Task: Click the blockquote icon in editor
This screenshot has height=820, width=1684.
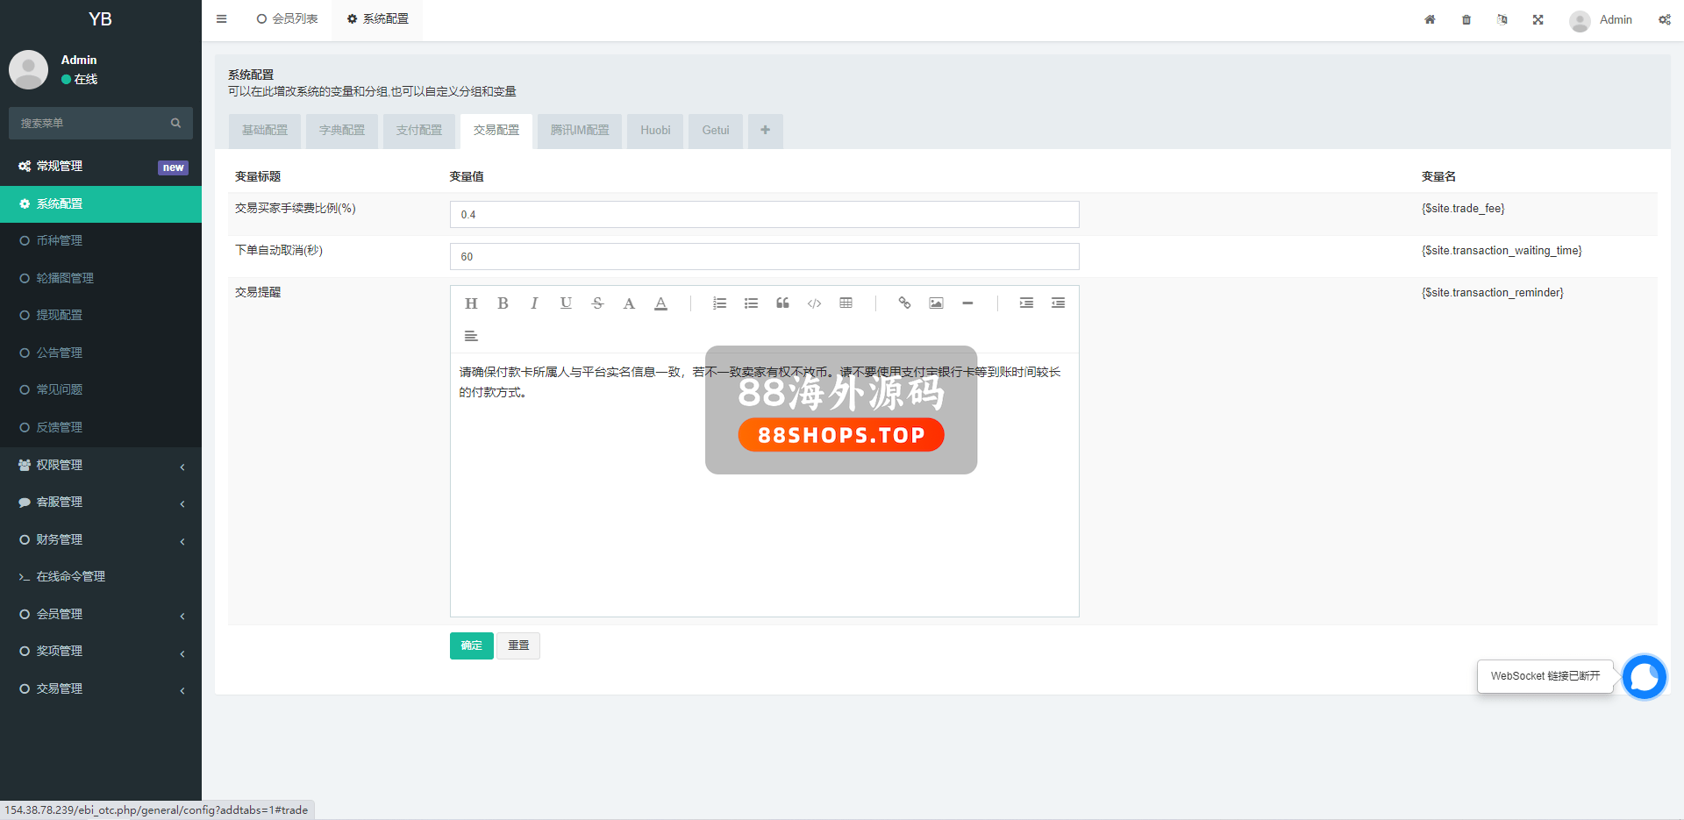Action: pyautogui.click(x=782, y=303)
